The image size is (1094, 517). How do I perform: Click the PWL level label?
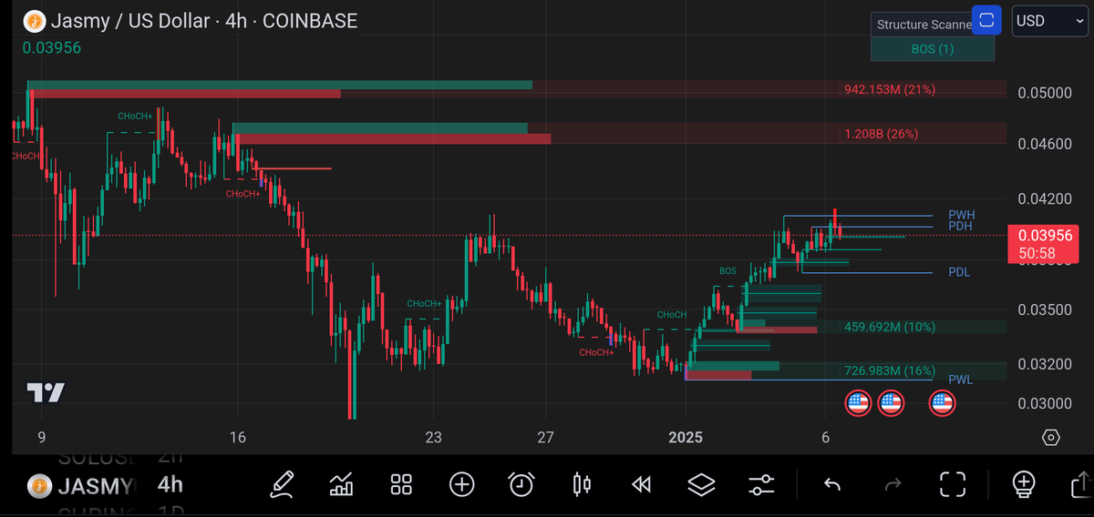click(x=961, y=380)
